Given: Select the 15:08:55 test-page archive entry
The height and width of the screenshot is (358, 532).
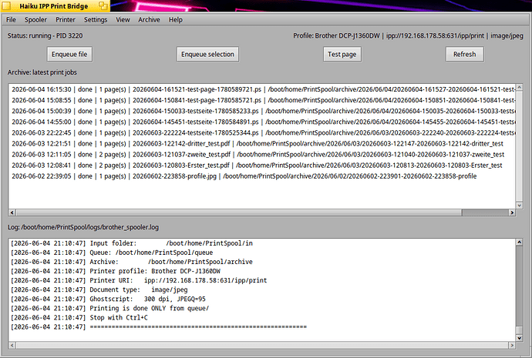Looking at the screenshot, I should pos(262,100).
